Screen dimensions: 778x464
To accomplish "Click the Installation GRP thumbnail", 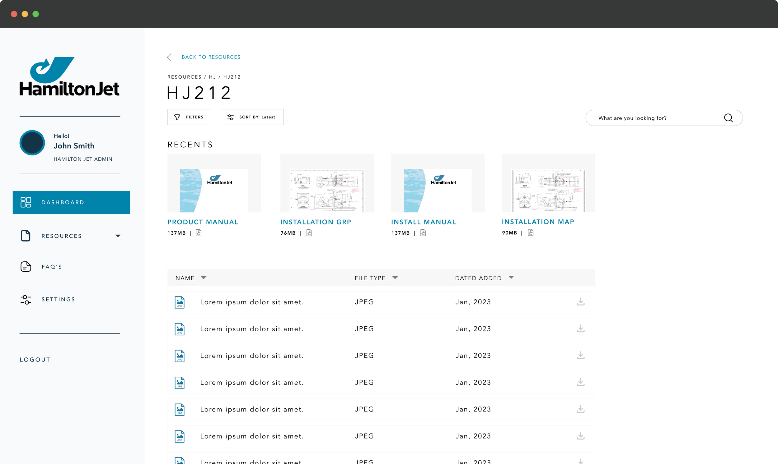I will pos(327,183).
